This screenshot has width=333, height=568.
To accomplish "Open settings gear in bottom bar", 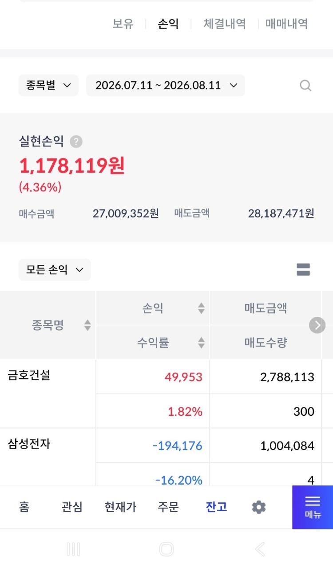I will [x=259, y=507].
